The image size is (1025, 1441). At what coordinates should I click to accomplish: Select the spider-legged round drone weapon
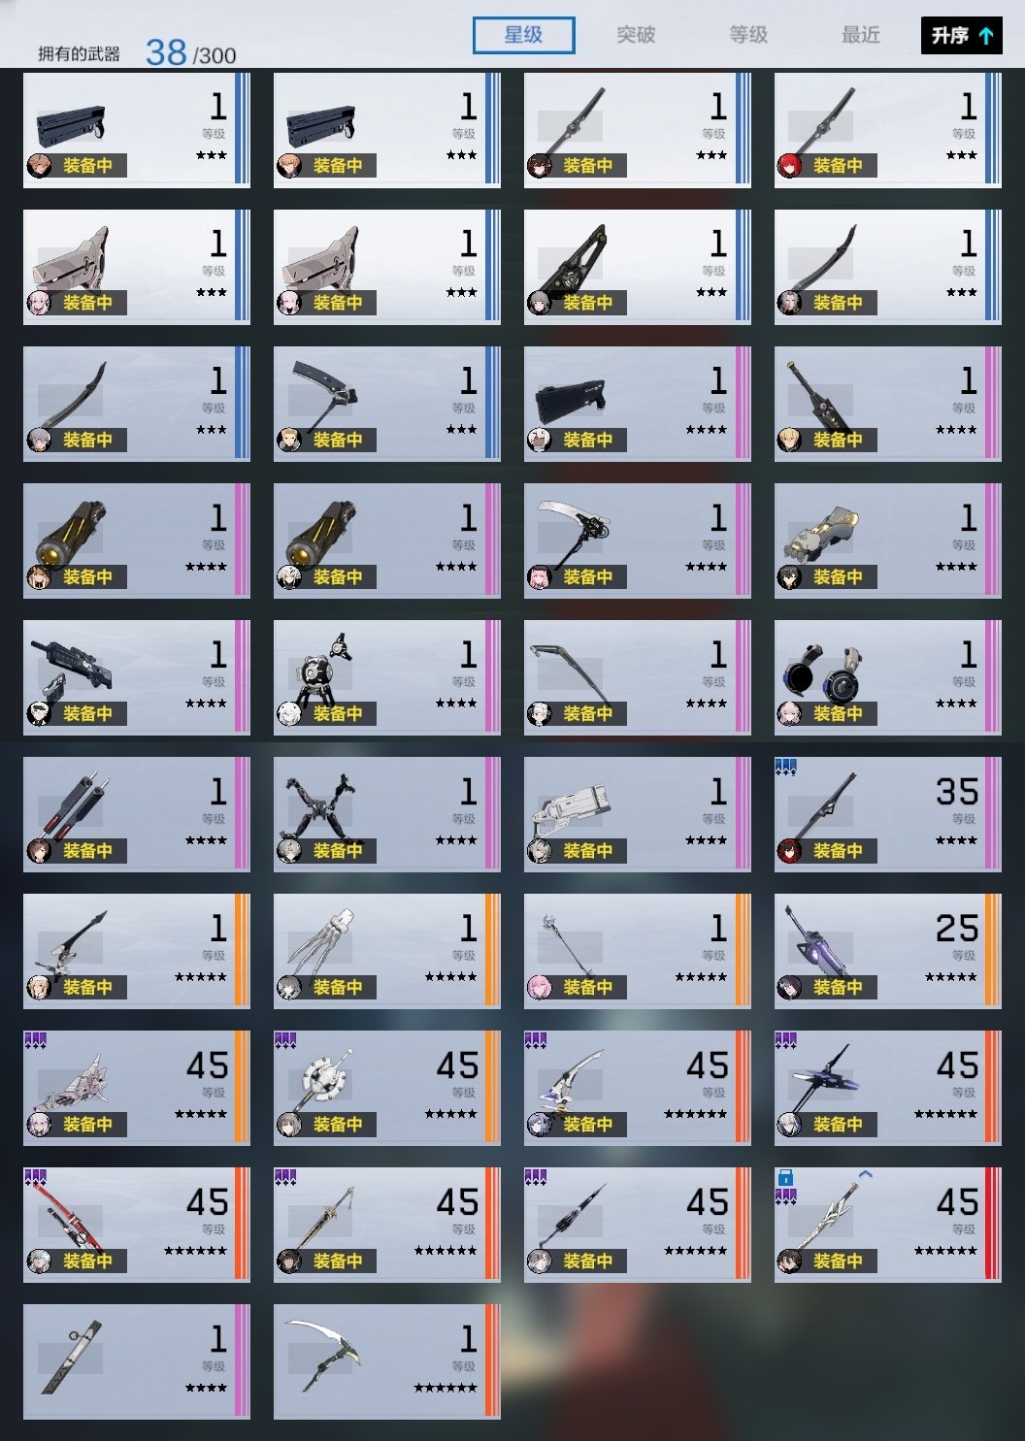(x=386, y=677)
